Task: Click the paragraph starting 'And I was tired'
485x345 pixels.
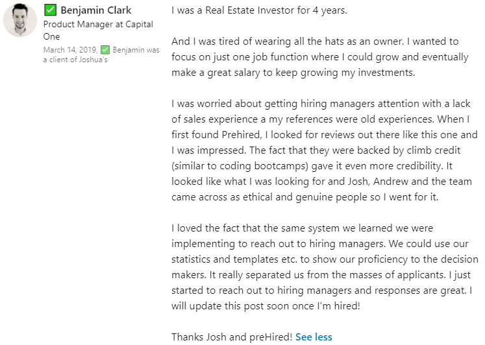Action: point(319,57)
